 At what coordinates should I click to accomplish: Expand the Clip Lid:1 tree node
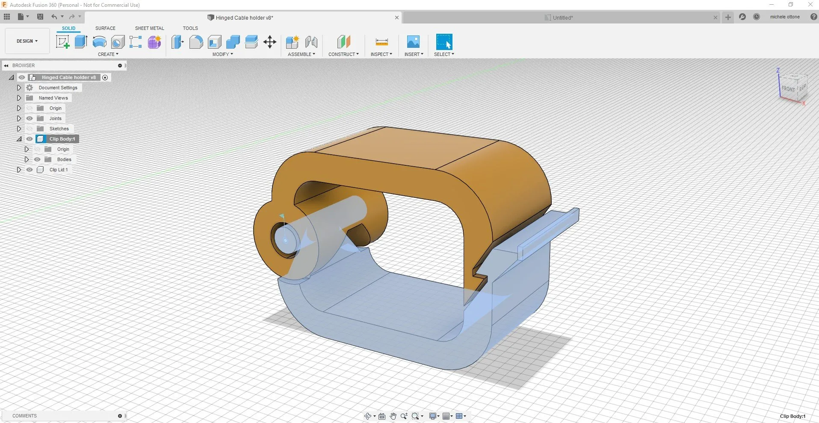19,170
